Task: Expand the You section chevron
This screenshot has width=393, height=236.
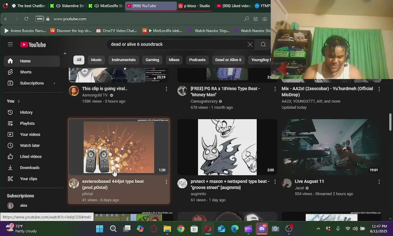Action: 19,101
